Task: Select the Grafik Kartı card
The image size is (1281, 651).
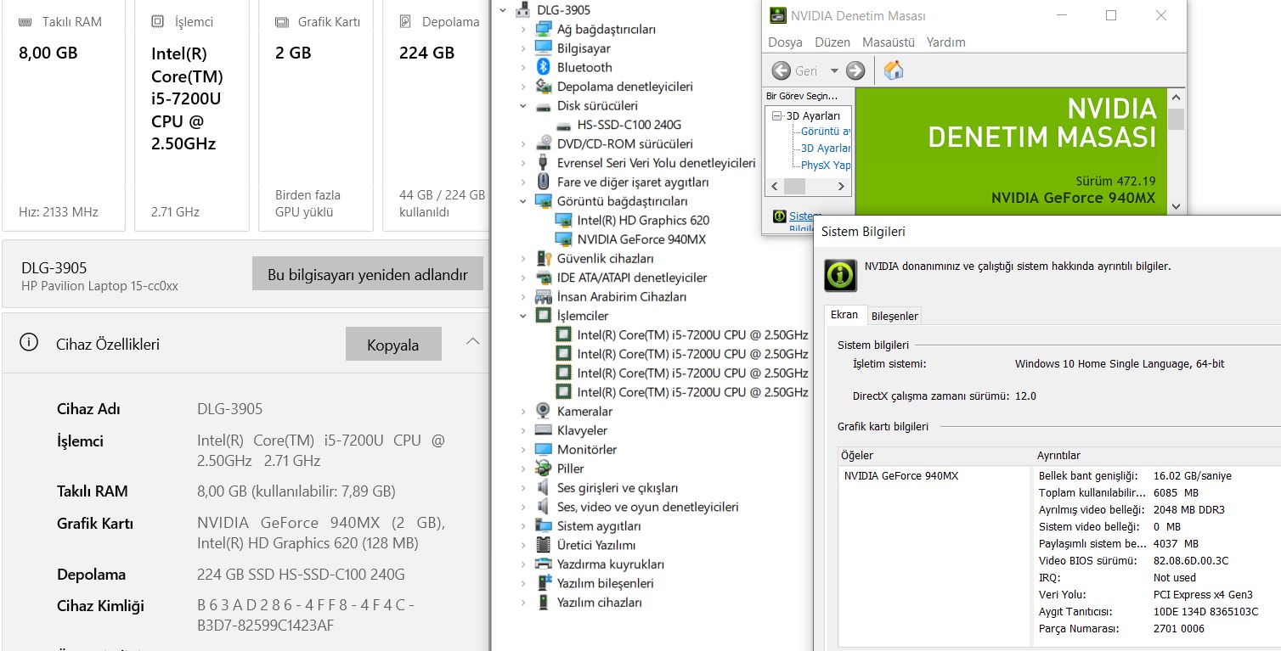Action: [316, 116]
